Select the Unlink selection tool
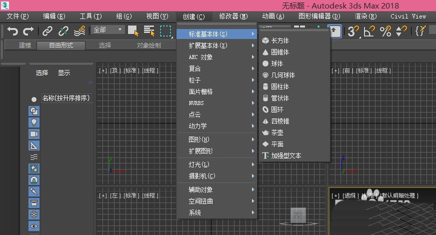The height and width of the screenshot is (235, 436). [63, 31]
